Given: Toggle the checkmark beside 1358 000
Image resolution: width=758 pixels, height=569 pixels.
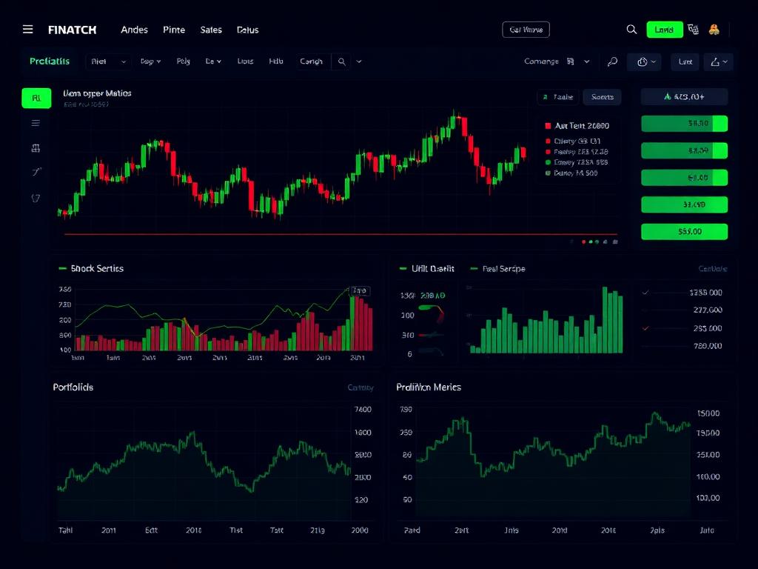Looking at the screenshot, I should pos(645,292).
